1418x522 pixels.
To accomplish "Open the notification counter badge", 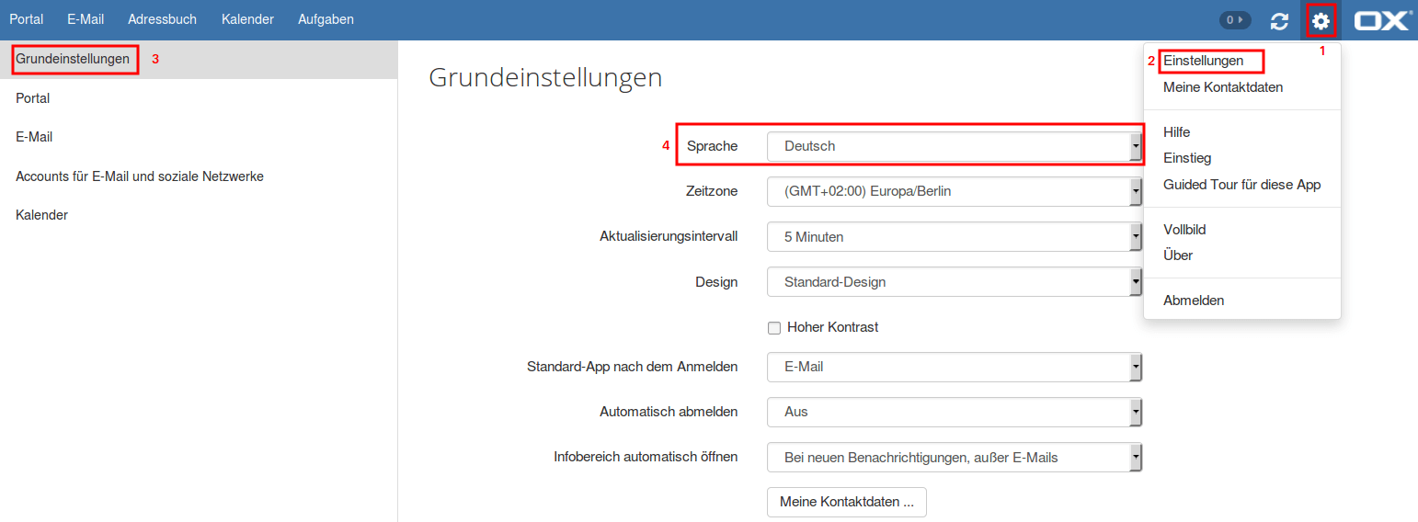I will [1235, 19].
